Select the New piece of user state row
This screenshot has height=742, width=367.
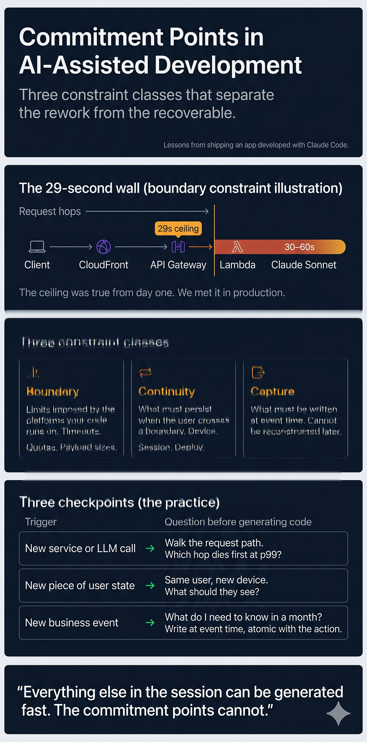pos(183,585)
